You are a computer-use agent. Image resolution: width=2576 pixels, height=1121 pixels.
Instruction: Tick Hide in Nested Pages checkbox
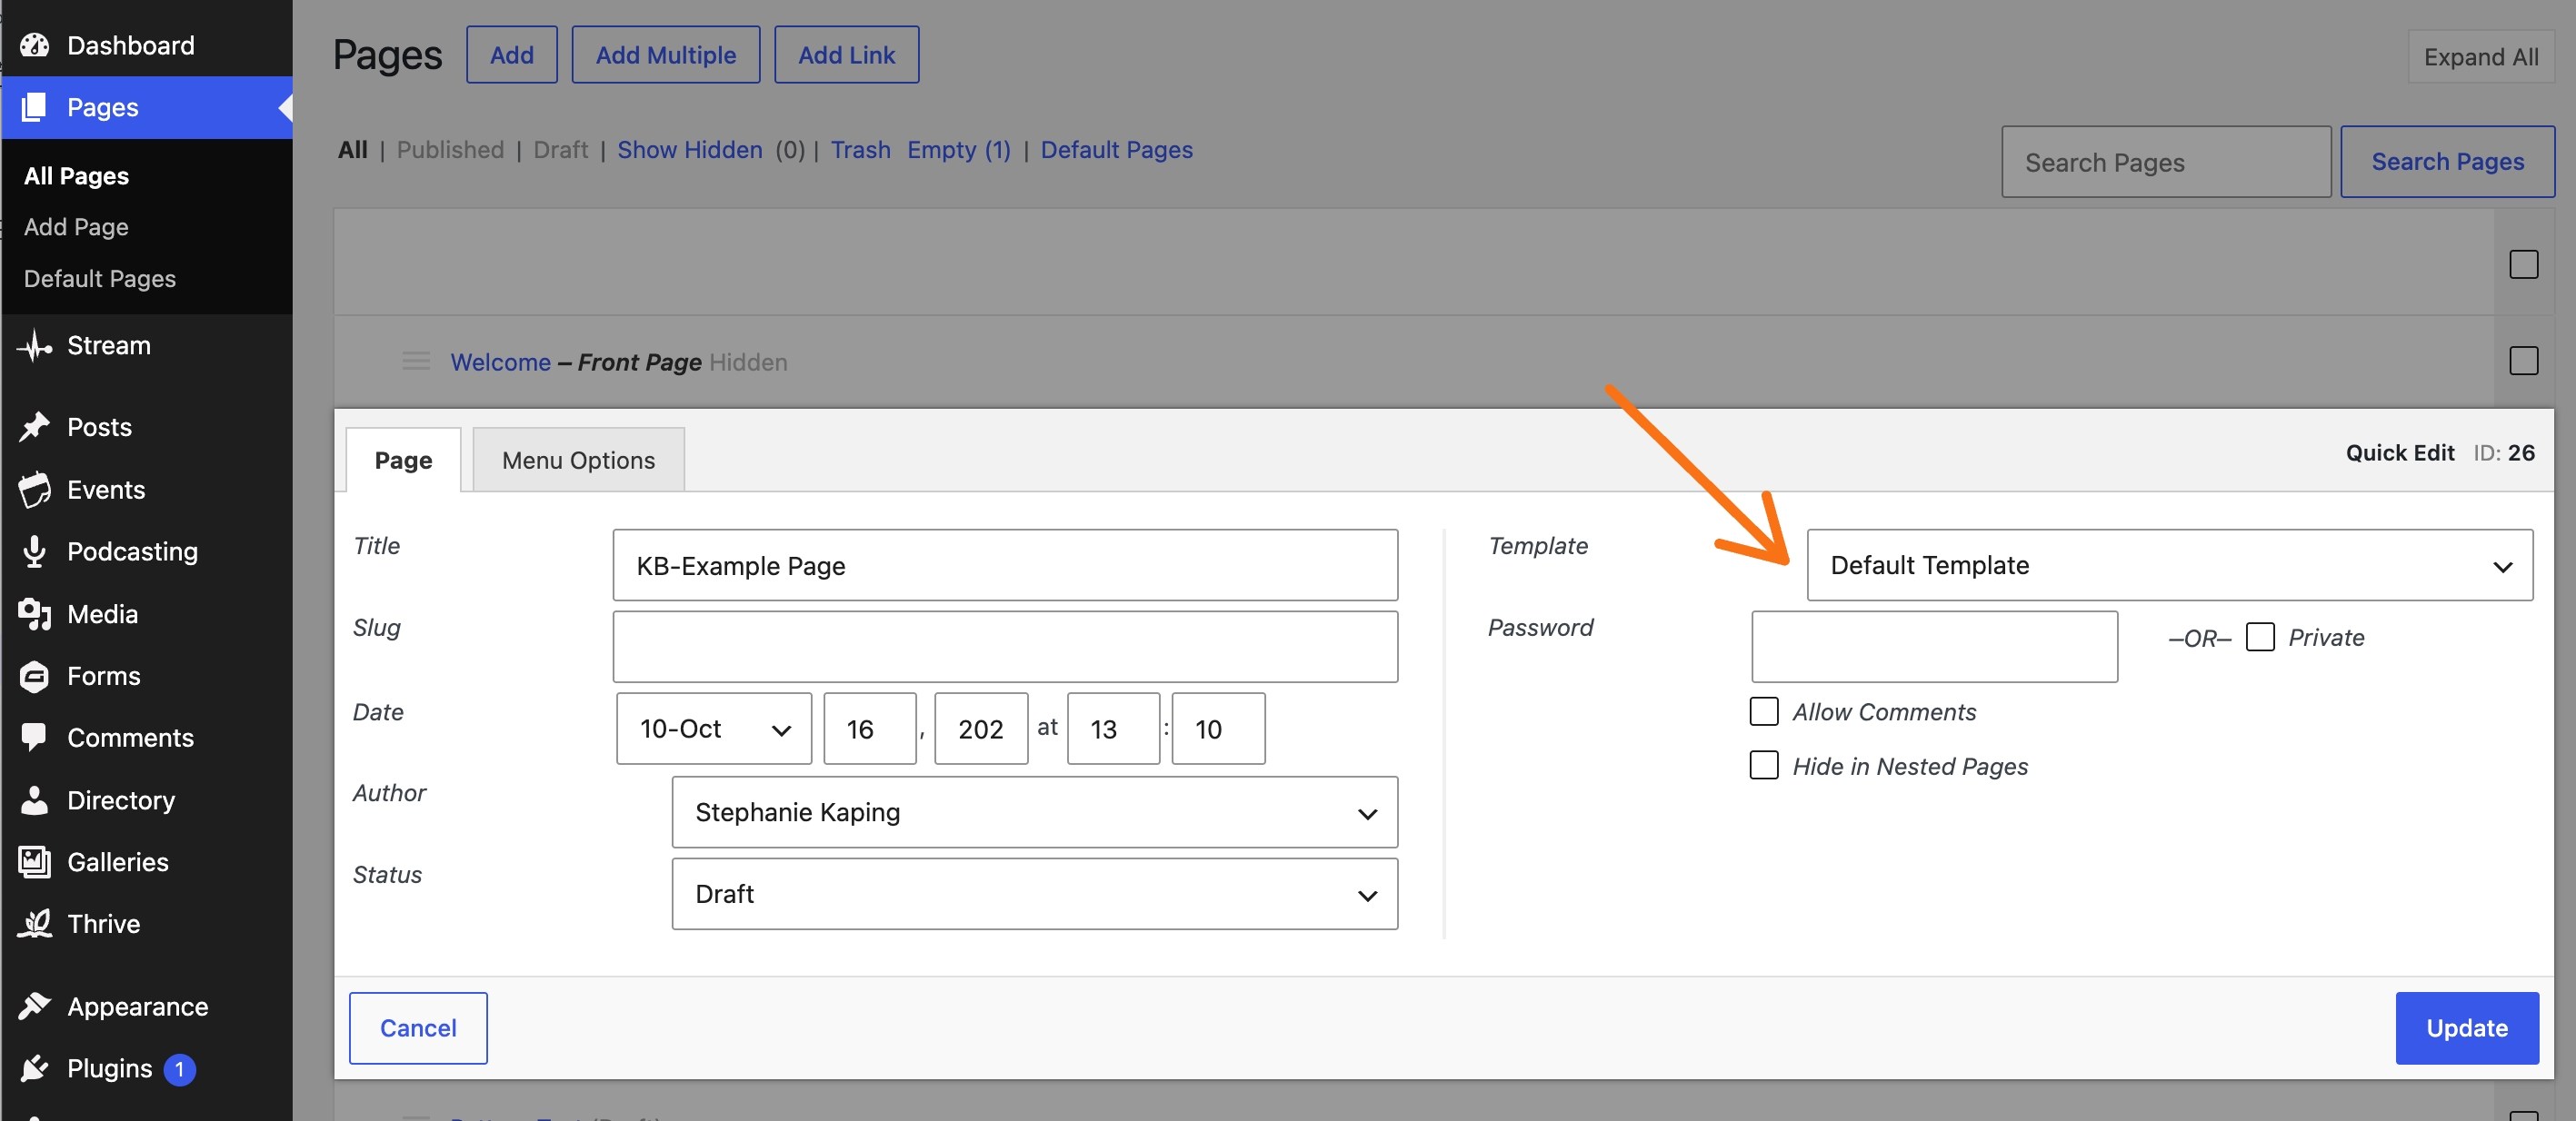point(1764,765)
